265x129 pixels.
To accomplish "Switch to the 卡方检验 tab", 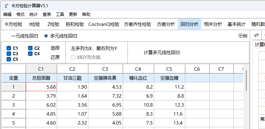I will (13, 24).
